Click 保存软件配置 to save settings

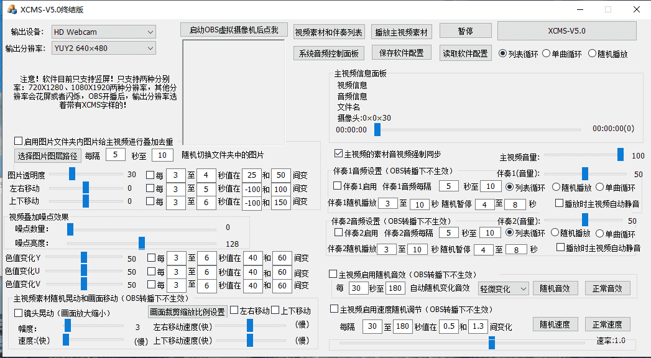(x=401, y=52)
